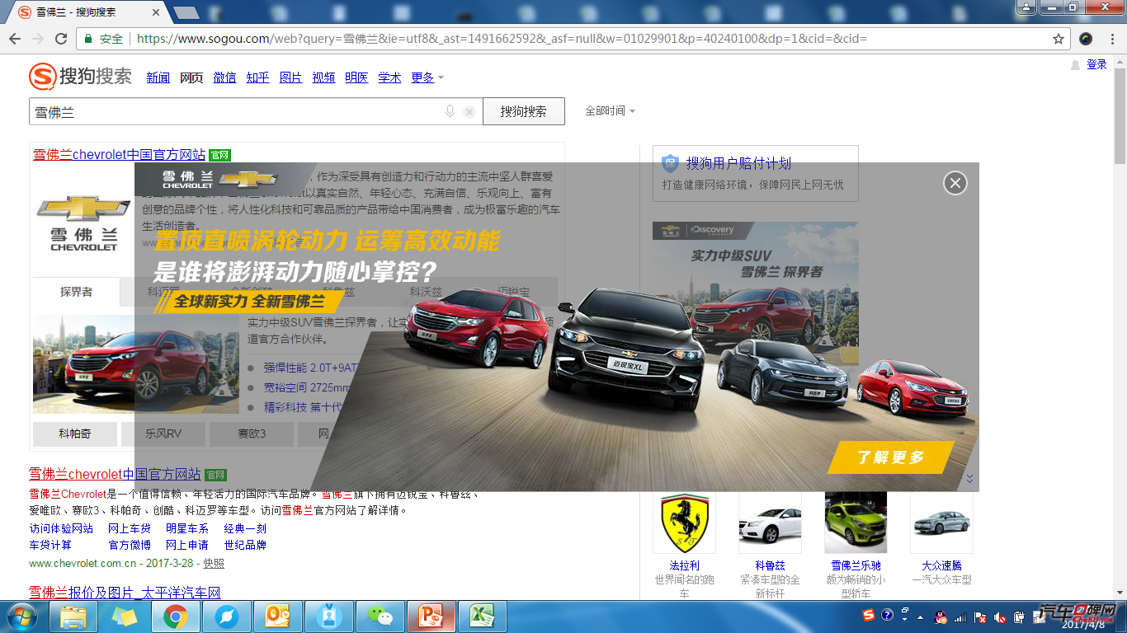Click the 大众速腾 car thumbnail

click(941, 523)
